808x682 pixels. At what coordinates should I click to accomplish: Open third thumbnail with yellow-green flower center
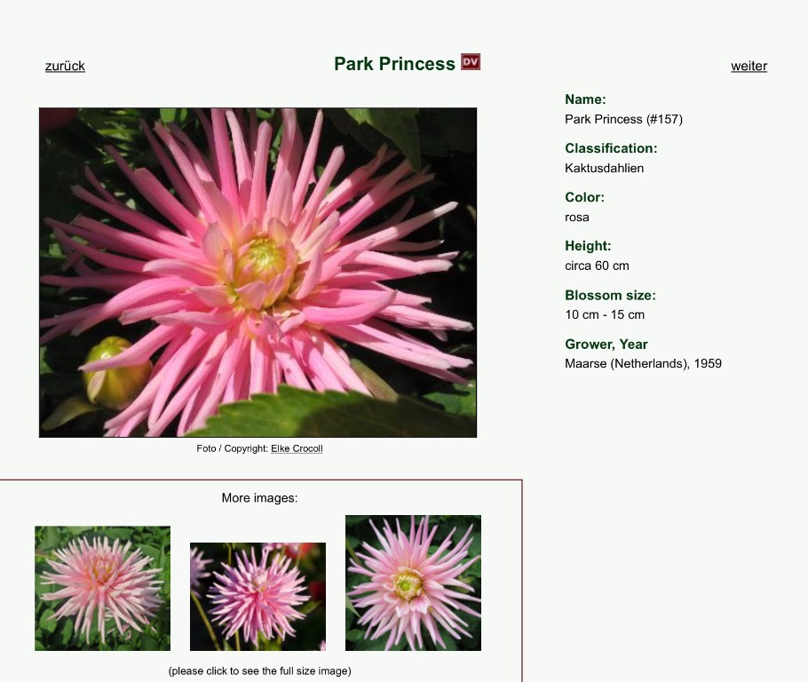click(413, 583)
